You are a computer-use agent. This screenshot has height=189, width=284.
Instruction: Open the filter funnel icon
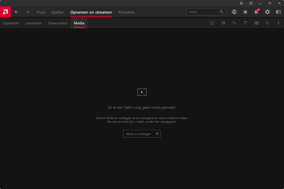(245, 23)
